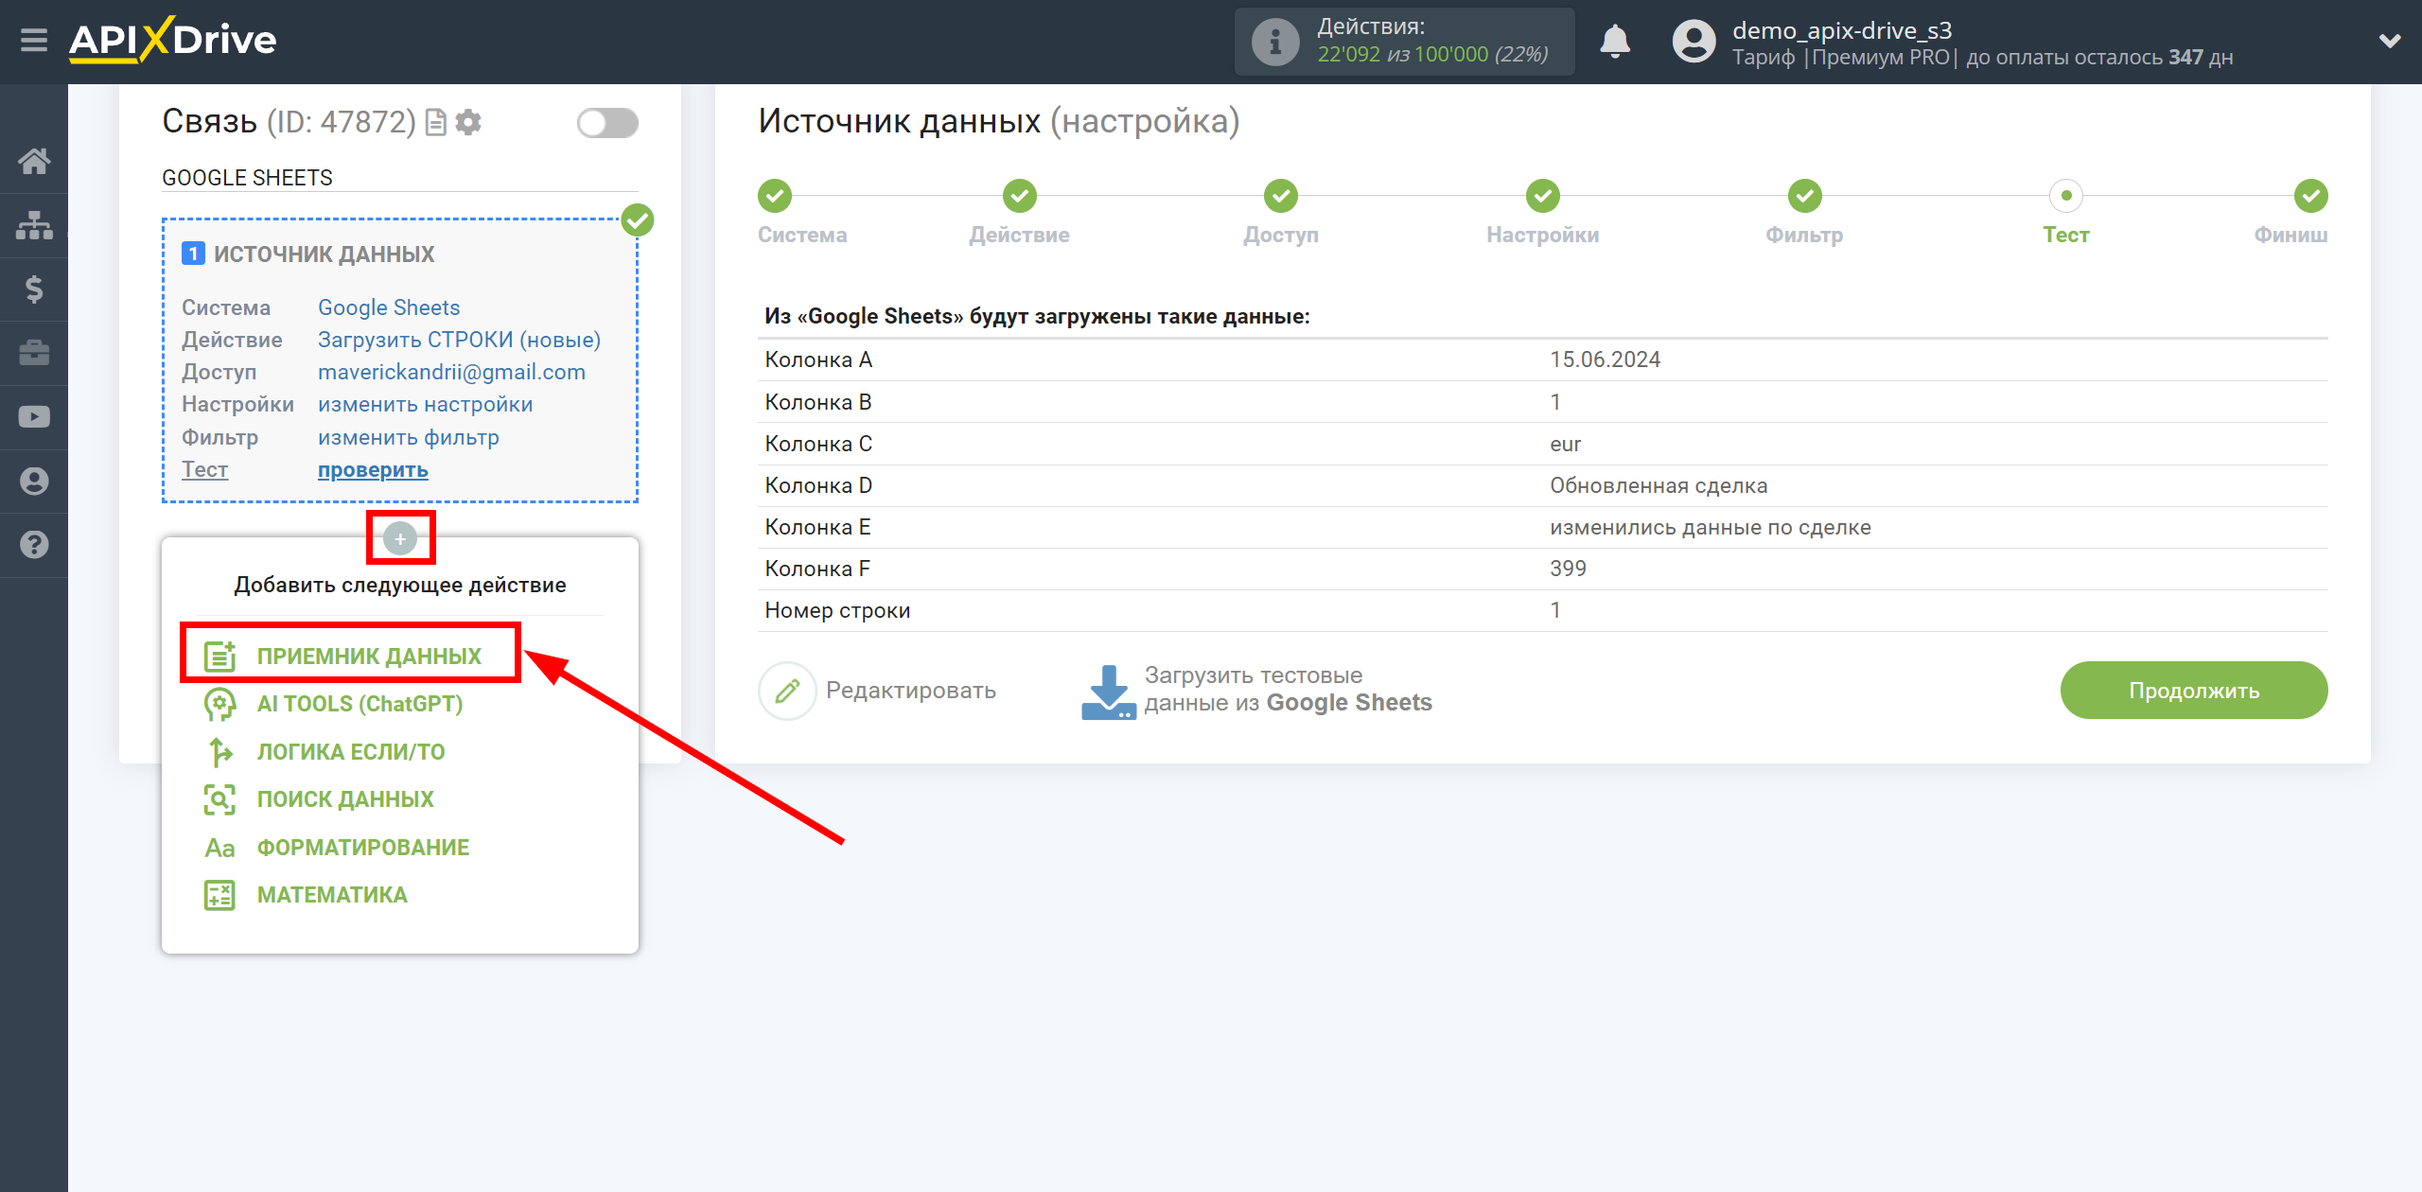The height and width of the screenshot is (1192, 2422).
Task: Open profile icon in sidebar
Action: pyautogui.click(x=34, y=481)
